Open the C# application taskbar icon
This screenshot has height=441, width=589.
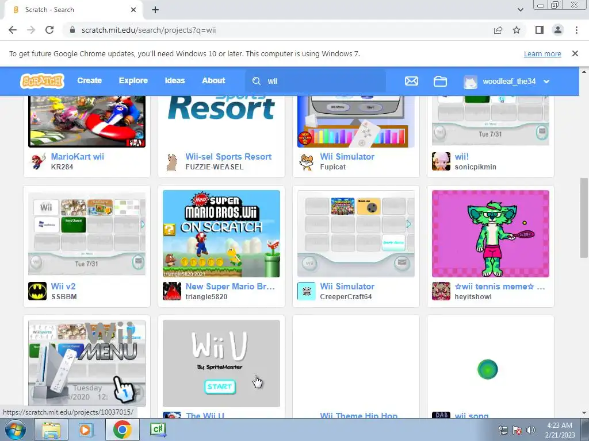click(x=158, y=430)
